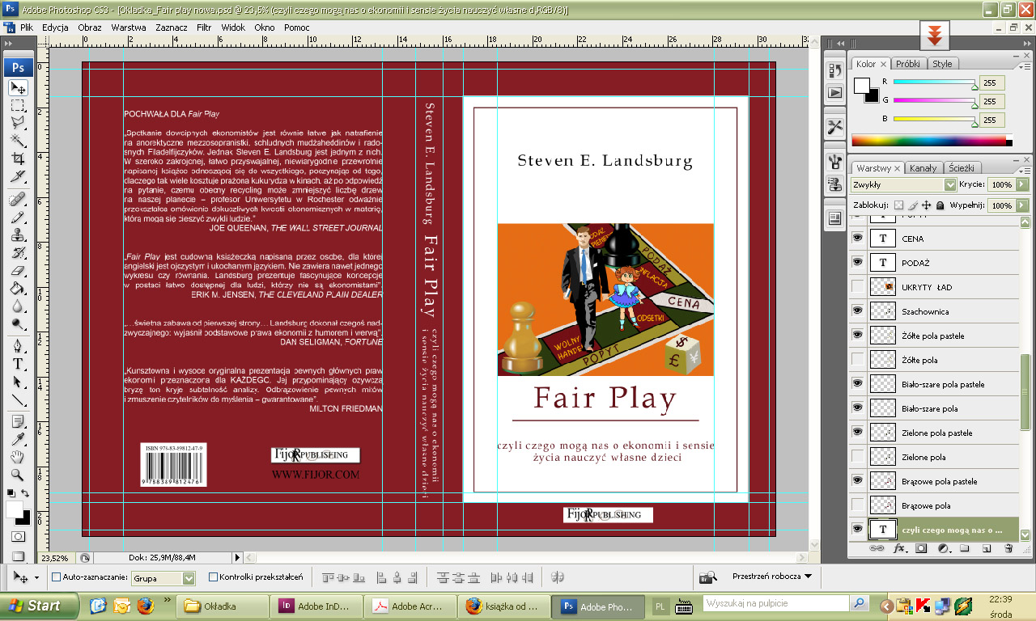Switch to the Ścieżki tab

[962, 168]
